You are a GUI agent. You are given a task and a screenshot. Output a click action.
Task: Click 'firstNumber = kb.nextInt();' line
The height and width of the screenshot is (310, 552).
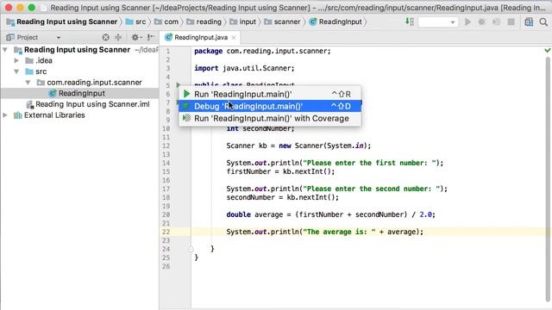pos(280,171)
